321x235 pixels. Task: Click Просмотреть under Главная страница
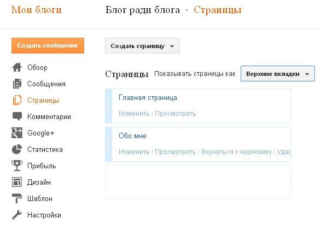pos(175,114)
